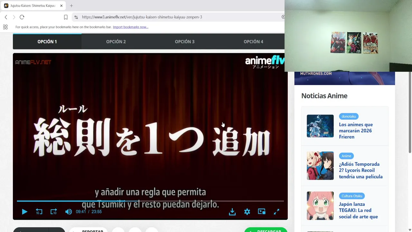The height and width of the screenshot is (232, 412).
Task: Download the video from player controls
Action: [232, 212]
